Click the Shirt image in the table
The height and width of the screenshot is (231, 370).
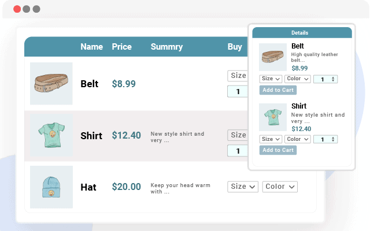[x=51, y=136]
